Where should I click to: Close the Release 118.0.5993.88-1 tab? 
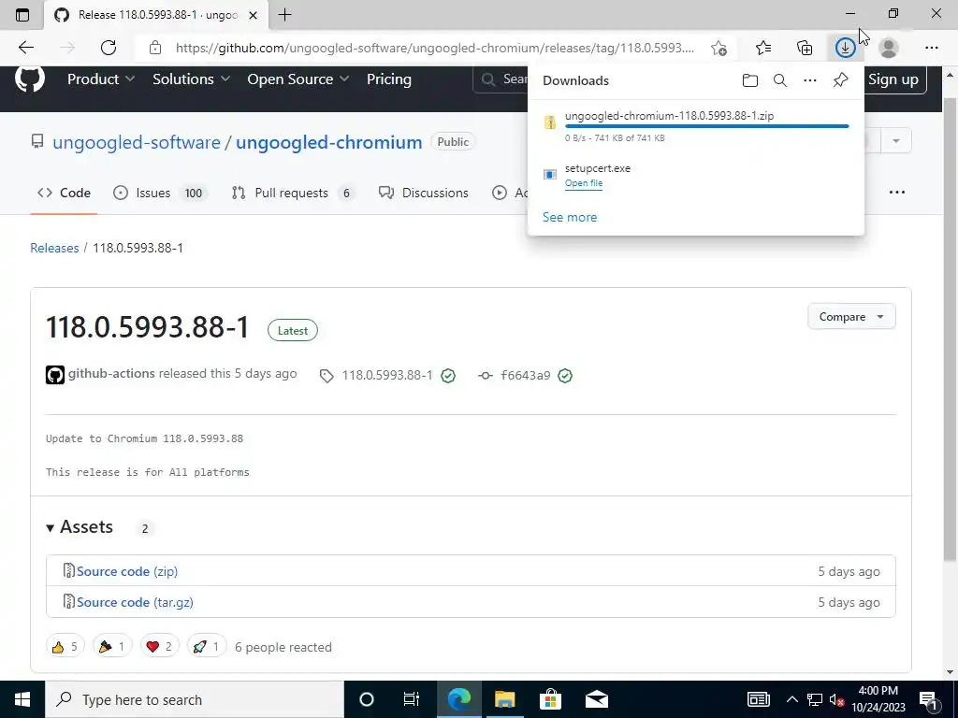[x=253, y=15]
